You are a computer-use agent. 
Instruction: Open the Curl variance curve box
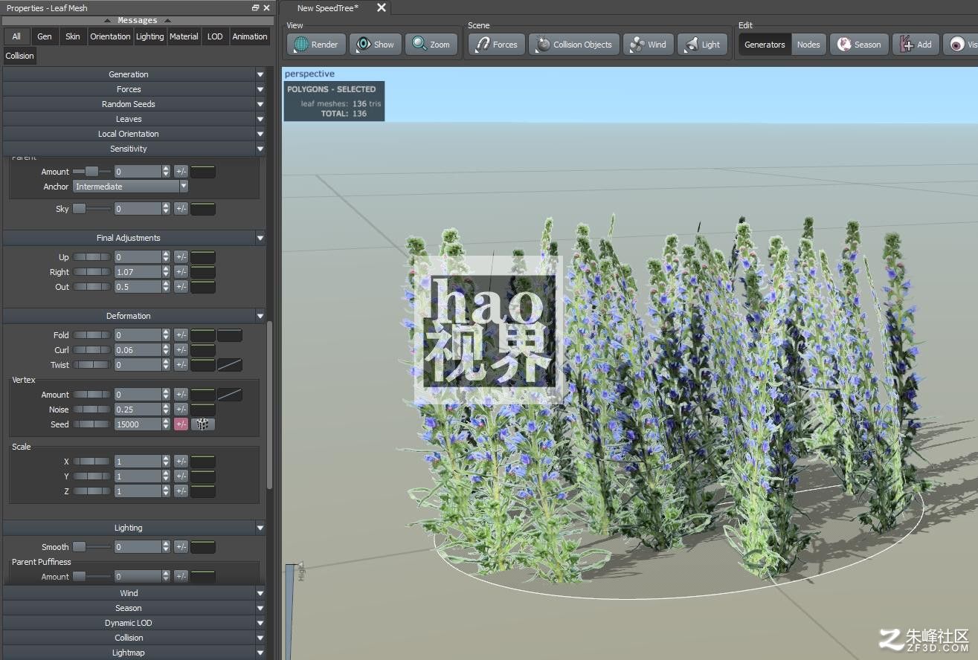[203, 350]
